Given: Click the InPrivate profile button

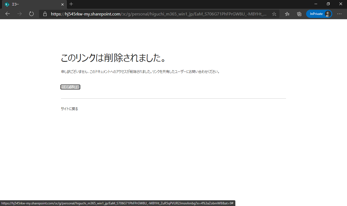Looking at the screenshot, I should (319, 14).
